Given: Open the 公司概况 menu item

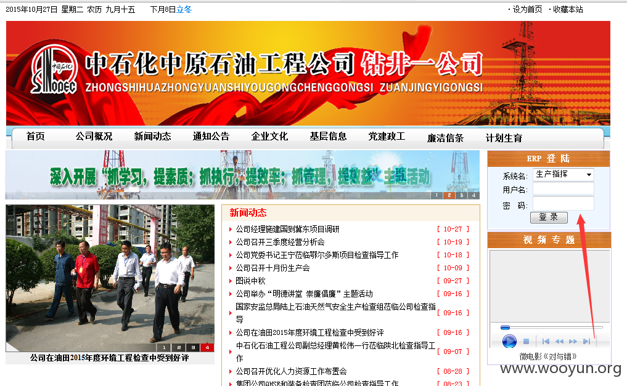Looking at the screenshot, I should (x=94, y=137).
